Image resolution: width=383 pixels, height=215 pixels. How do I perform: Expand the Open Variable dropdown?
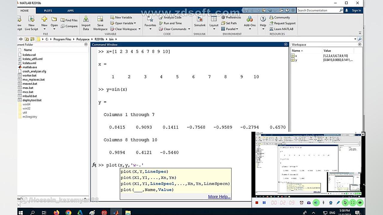tap(135, 23)
